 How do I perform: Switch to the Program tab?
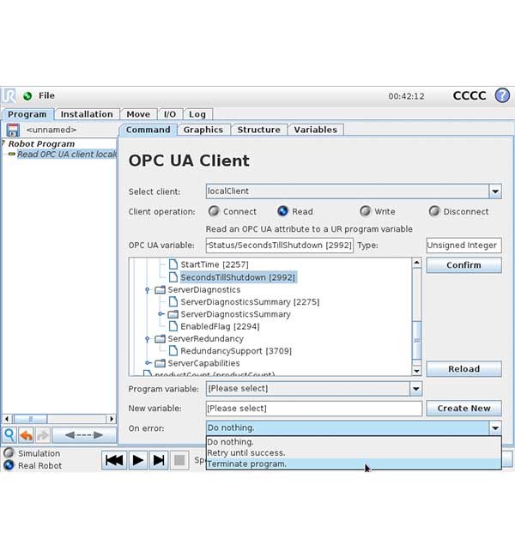27,114
